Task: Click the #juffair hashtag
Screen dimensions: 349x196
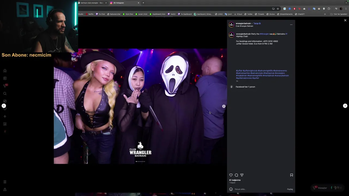Action: (239, 71)
